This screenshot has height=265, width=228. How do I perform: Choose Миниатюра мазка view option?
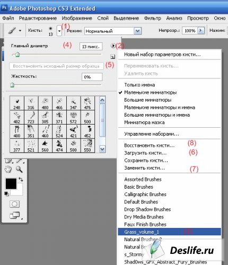169,122
